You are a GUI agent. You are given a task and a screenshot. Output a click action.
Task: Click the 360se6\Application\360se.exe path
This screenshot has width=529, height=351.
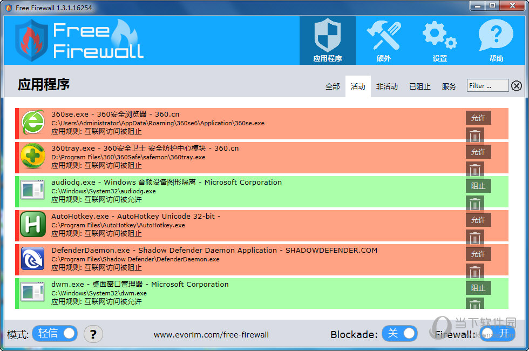tap(158, 123)
